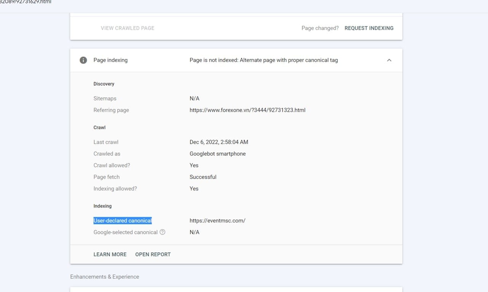Click the inspected URL text at top
Image resolution: width=488 pixels, height=292 pixels.
26,2
